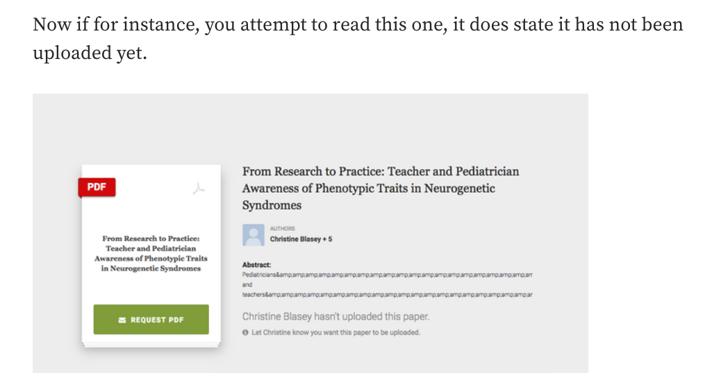
Task: Click Let Christine know you want this paper
Action: 335,332
